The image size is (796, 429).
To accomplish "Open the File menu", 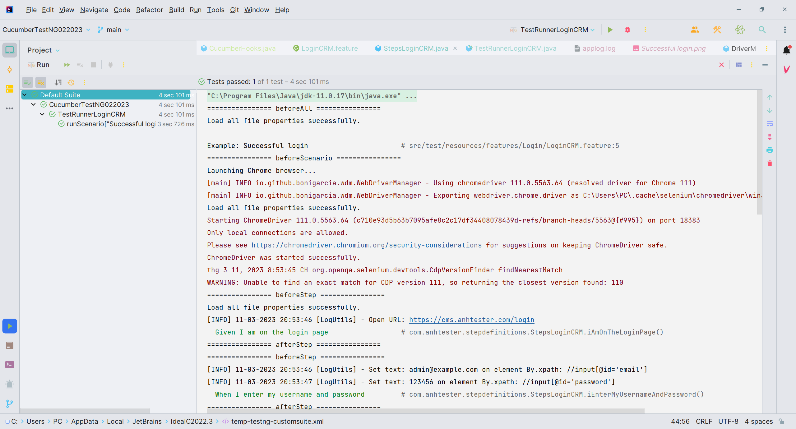I will (31, 10).
